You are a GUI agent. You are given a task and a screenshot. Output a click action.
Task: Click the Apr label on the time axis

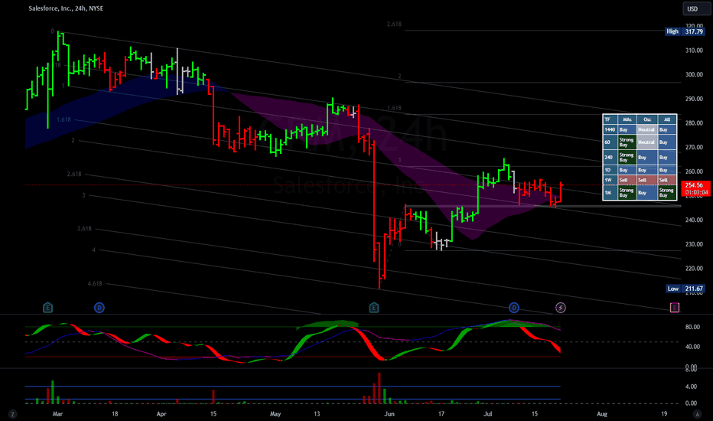161,413
